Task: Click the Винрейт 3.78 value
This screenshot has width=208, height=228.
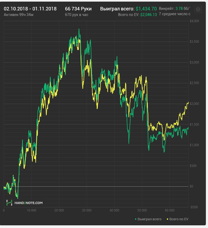Action: pyautogui.click(x=179, y=8)
